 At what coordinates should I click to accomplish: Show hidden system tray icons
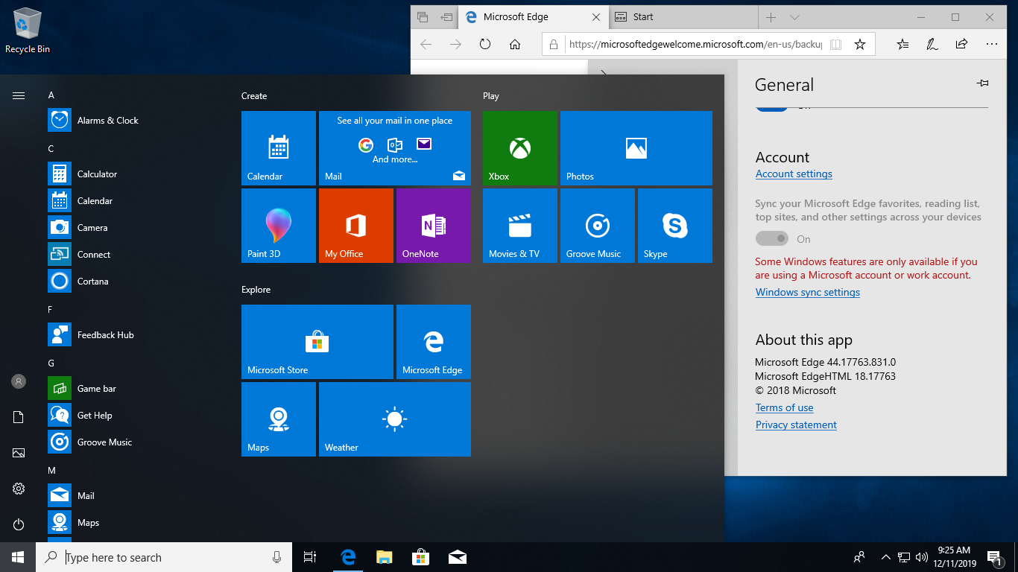tap(885, 557)
